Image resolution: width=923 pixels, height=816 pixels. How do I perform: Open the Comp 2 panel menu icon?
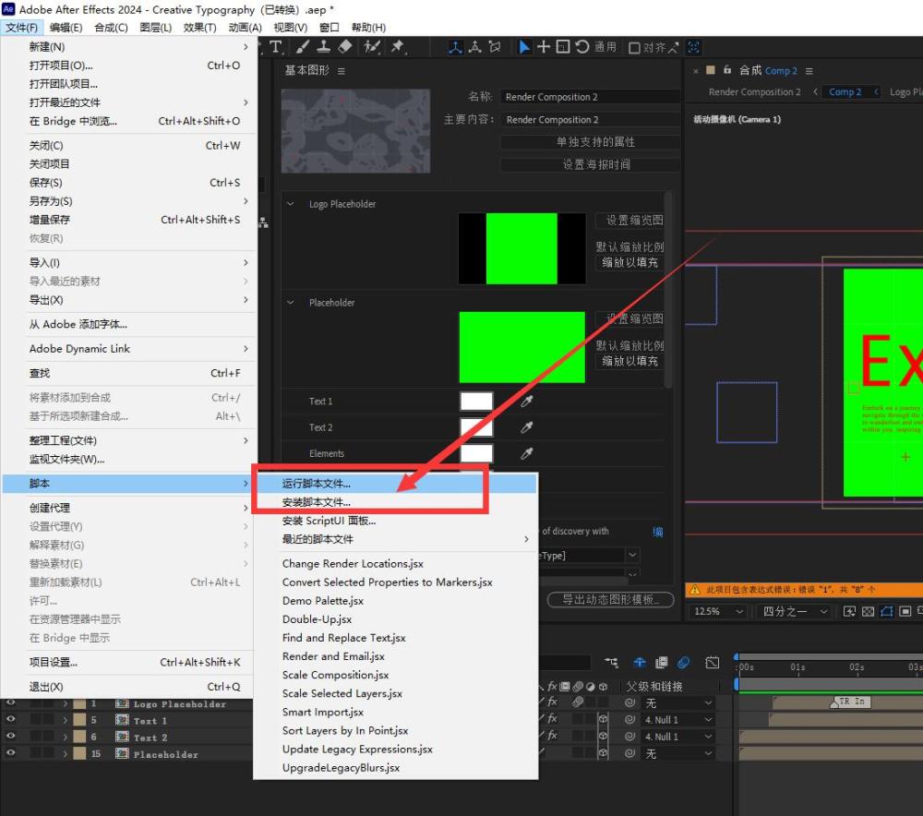[x=809, y=71]
